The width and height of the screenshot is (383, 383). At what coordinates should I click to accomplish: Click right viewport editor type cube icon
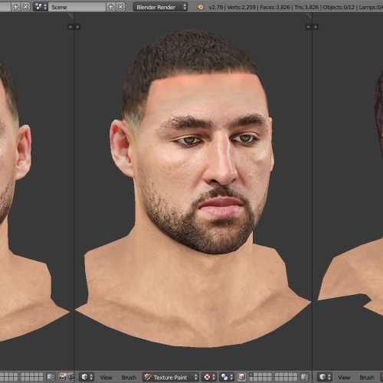click(x=325, y=377)
